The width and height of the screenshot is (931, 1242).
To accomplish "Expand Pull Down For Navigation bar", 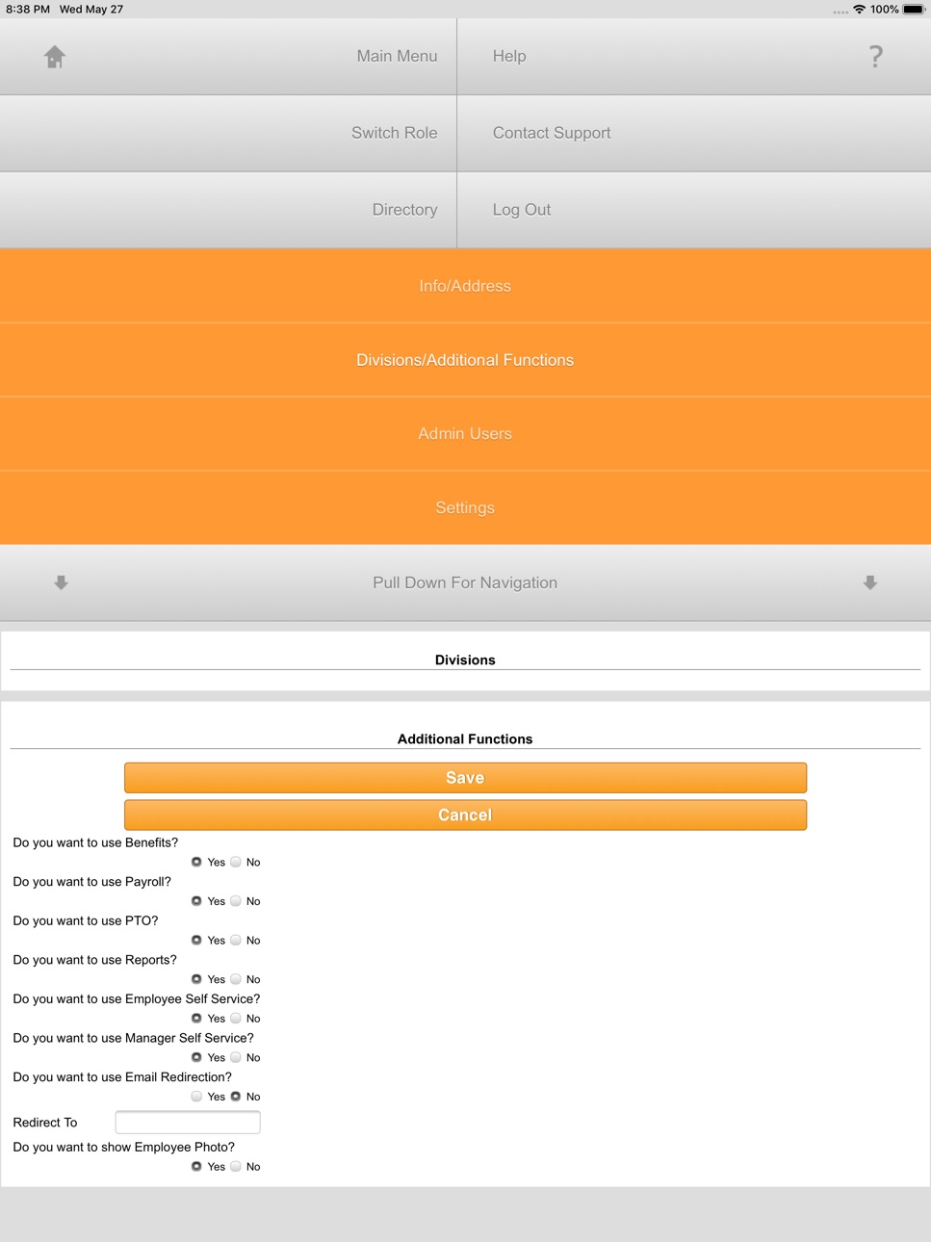I will point(465,582).
